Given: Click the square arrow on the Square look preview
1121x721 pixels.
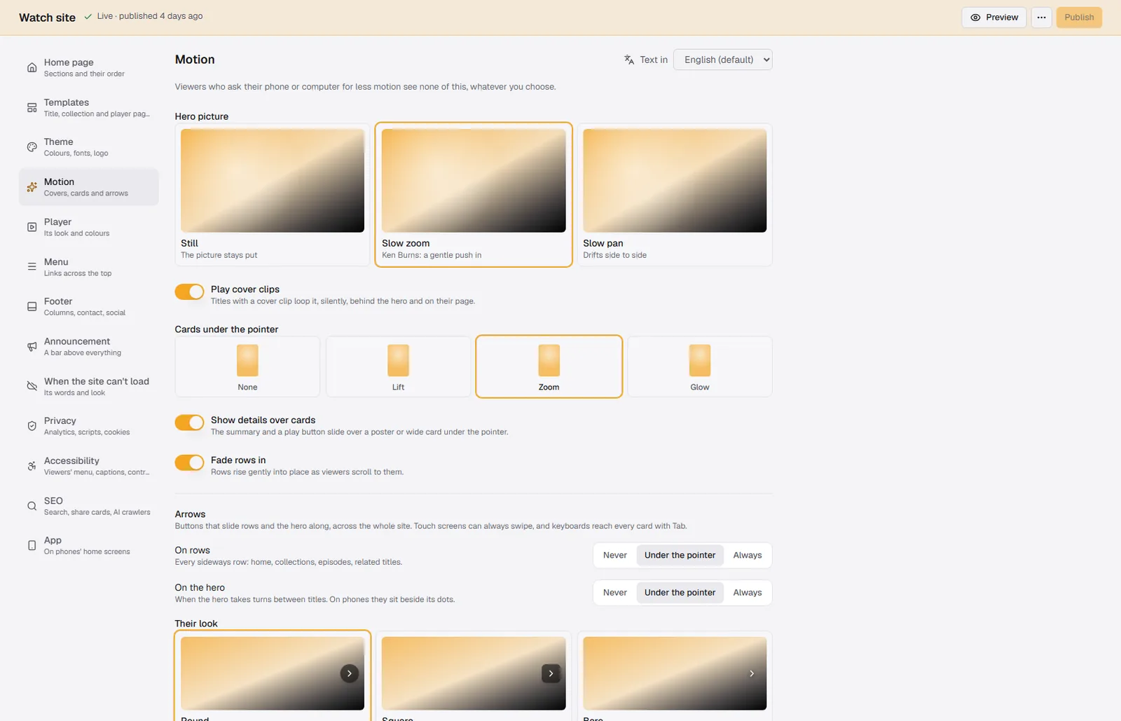Looking at the screenshot, I should (x=551, y=673).
